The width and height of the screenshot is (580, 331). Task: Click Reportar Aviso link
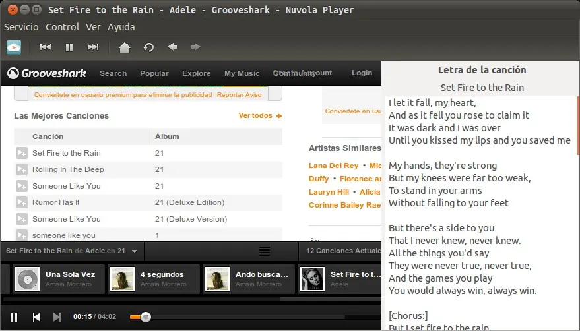point(240,95)
